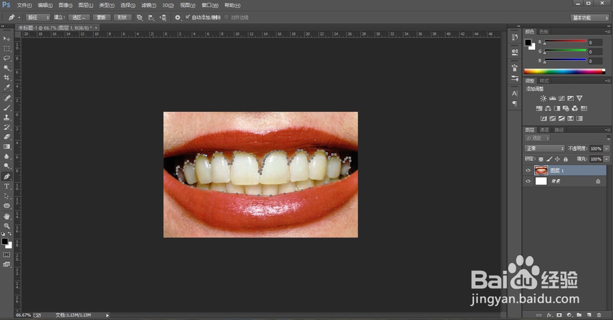The width and height of the screenshot is (613, 320).
Task: Select the Brush tool
Action: (x=7, y=108)
